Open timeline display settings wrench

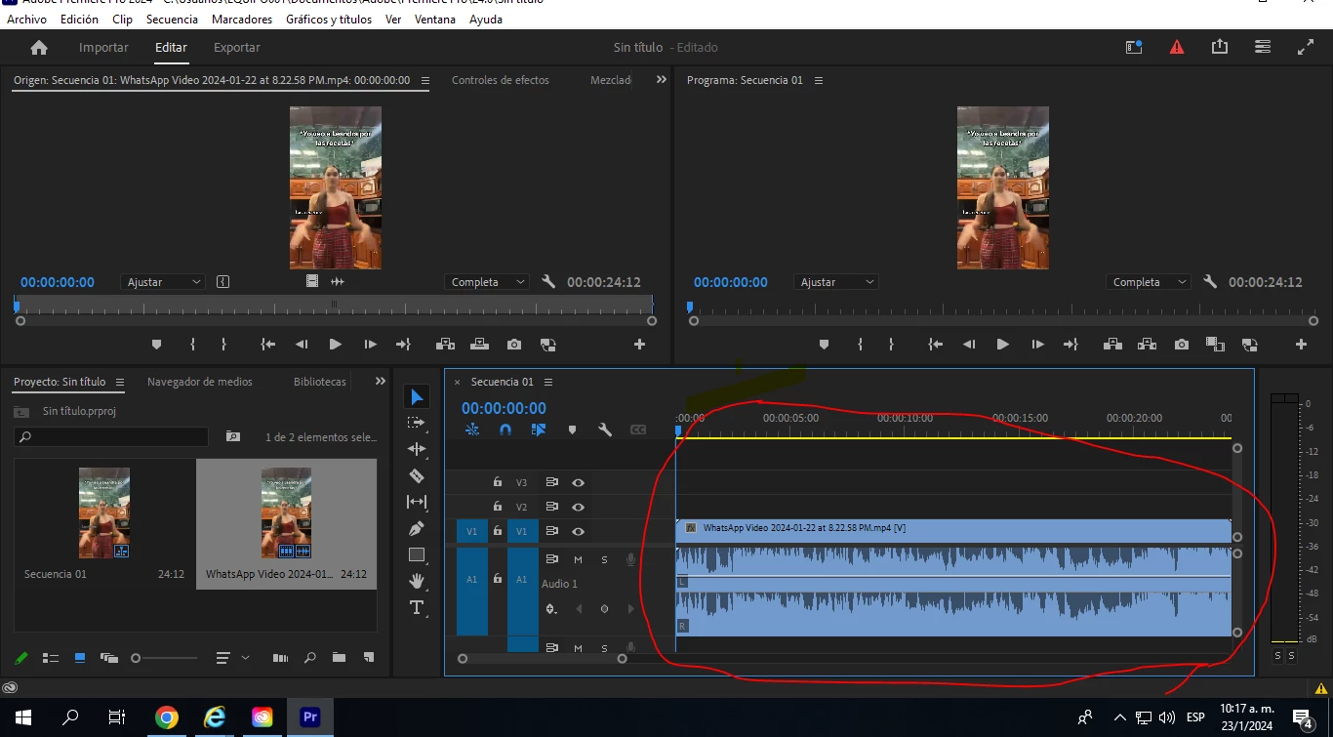[x=605, y=430]
